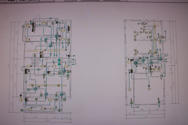Image resolution: width=188 pixels, height=125 pixels.
Task: Select the crossed lamp symbol under label C
Action: (45, 85)
